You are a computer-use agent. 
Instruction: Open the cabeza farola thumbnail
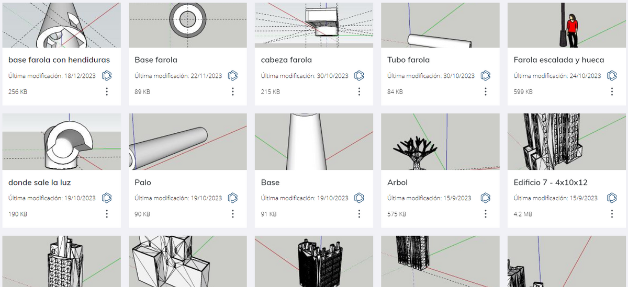[314, 25]
